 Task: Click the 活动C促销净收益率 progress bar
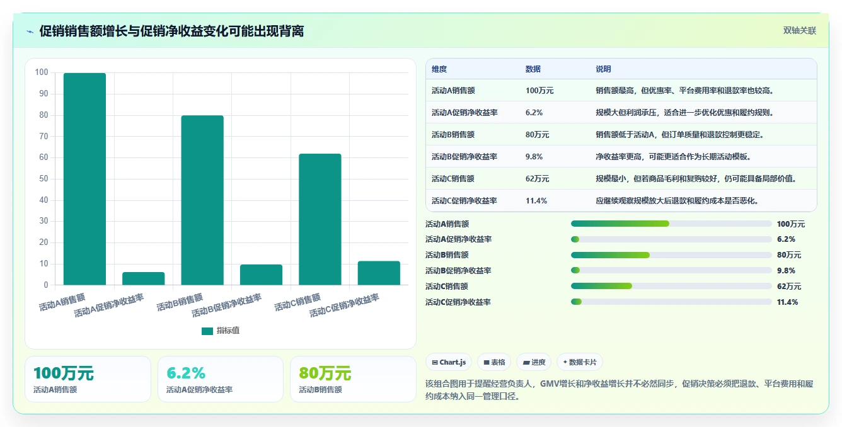click(671, 302)
